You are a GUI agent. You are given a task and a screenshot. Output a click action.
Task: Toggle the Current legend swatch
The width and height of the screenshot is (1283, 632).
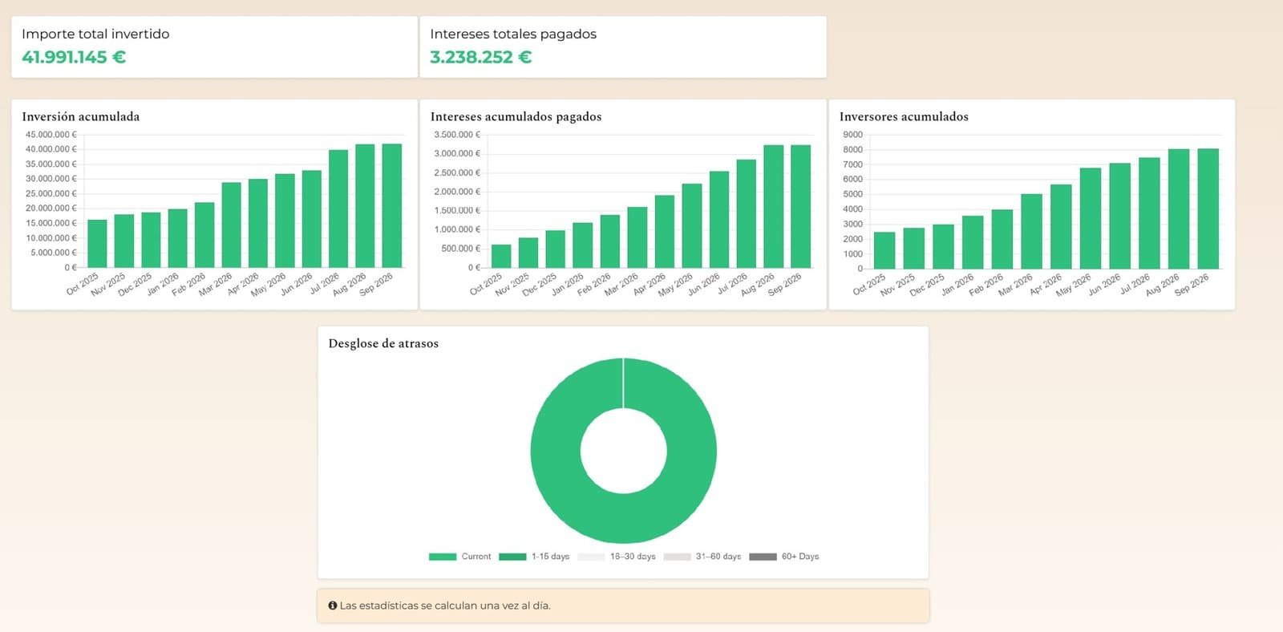(443, 557)
